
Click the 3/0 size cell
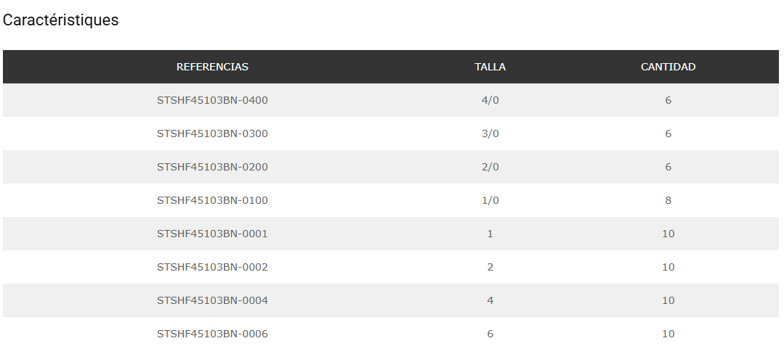point(490,133)
